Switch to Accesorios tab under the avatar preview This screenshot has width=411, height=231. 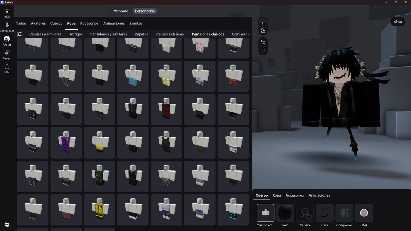[295, 195]
